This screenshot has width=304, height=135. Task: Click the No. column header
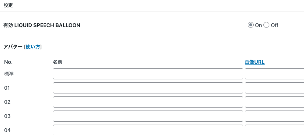coord(8,62)
